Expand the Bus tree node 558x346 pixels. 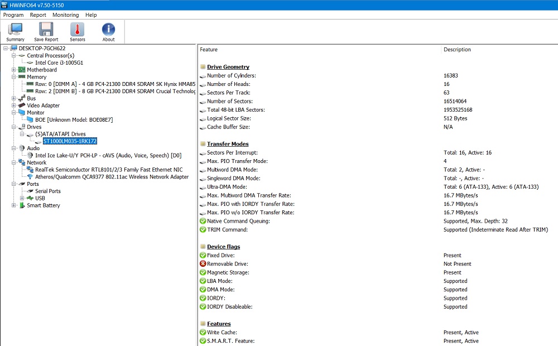pos(13,98)
